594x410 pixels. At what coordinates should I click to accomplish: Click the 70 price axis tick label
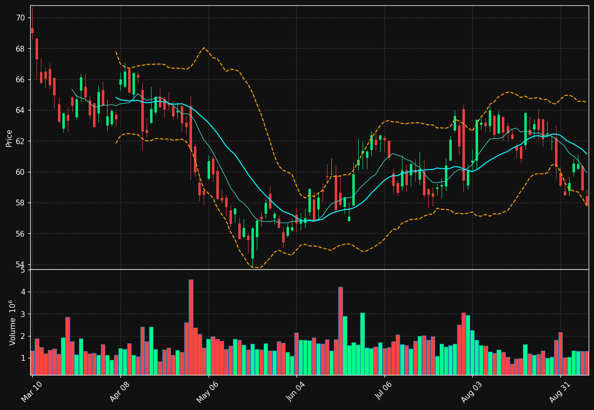coord(21,18)
